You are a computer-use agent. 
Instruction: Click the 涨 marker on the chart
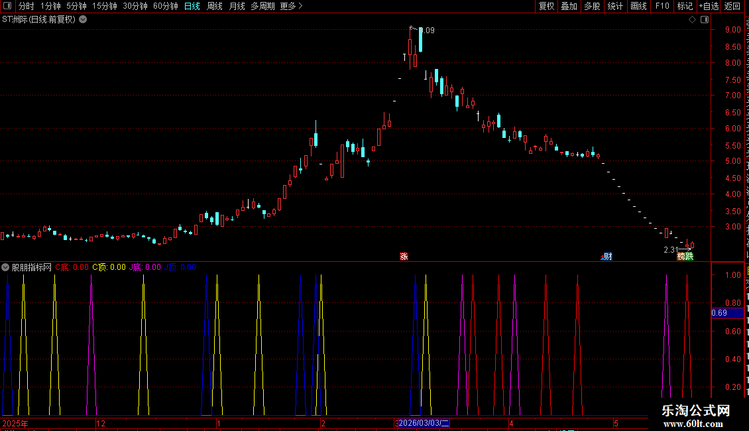tap(404, 257)
